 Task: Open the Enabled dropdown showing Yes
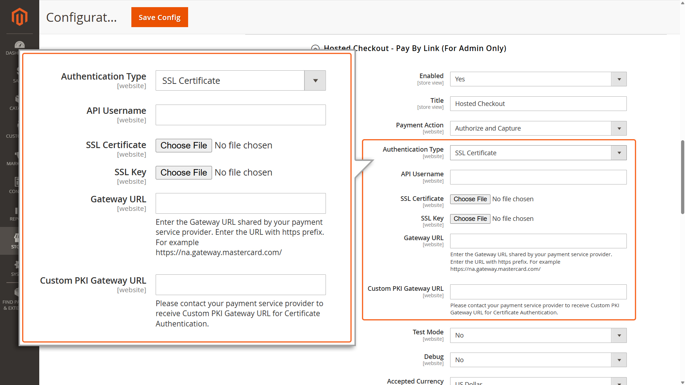[538, 79]
